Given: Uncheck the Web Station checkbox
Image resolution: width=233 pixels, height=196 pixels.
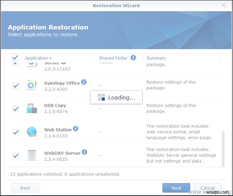Looking at the screenshot, I should pos(16,132).
